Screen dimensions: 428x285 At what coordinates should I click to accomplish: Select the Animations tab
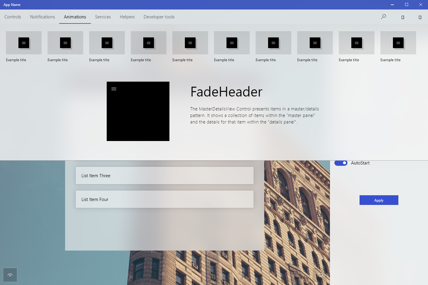pos(75,17)
